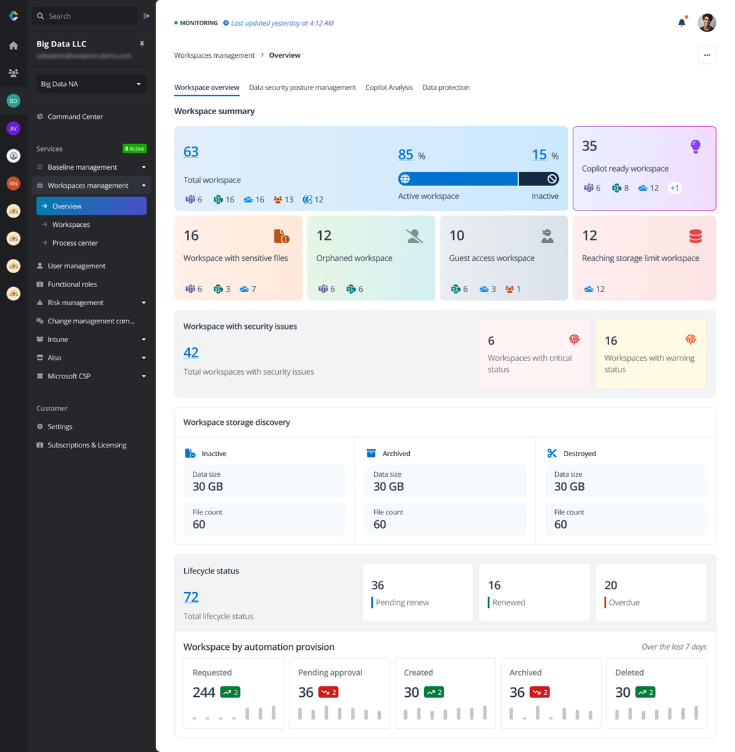
Task: Open the Home icon in the left rail
Action: tap(13, 46)
